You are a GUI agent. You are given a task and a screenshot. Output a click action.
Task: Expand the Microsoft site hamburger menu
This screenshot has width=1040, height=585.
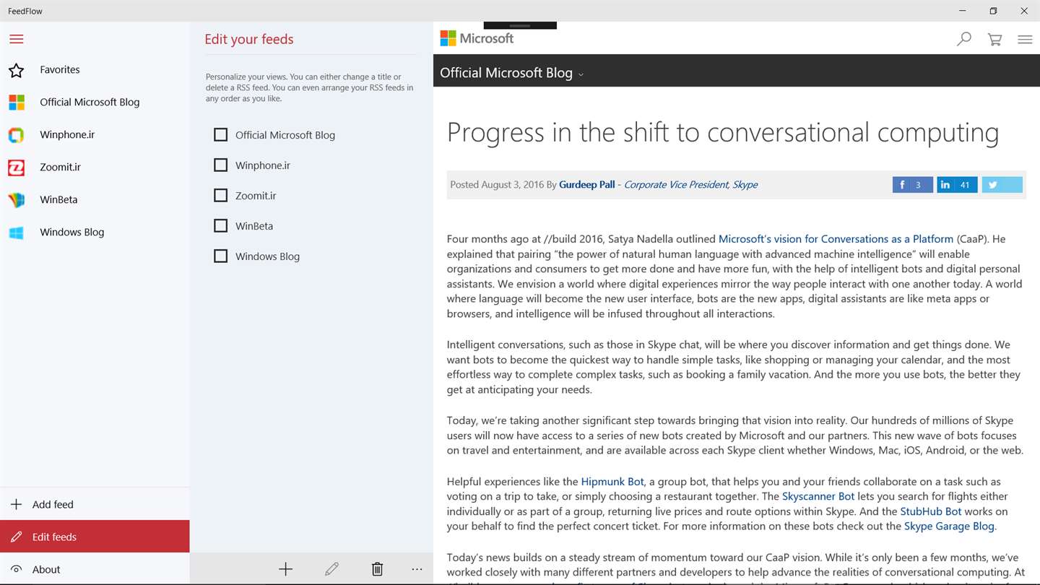click(x=1025, y=40)
